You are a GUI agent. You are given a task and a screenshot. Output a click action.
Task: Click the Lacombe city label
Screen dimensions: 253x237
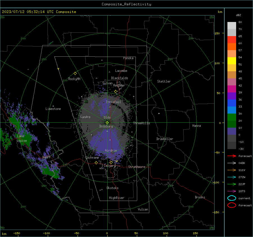[121, 71]
